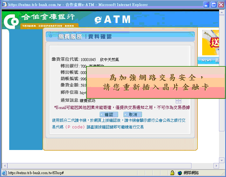The image size is (226, 177).
Task: Click the 繳費成功 notification message
Action: click(88, 100)
